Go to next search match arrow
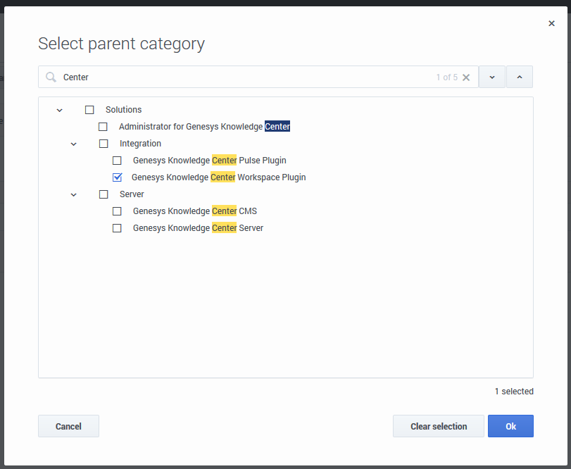Viewport: 571px width, 469px height. click(x=492, y=77)
